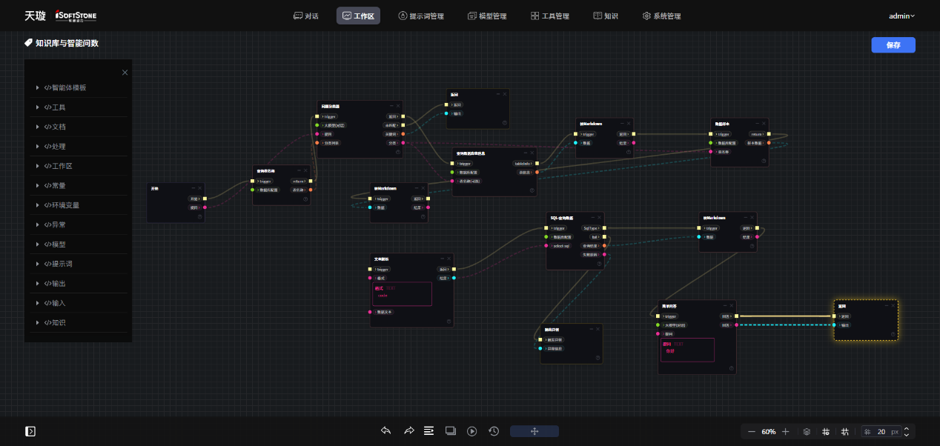Close the node category panel
Screen dimensions: 940x446
125,73
